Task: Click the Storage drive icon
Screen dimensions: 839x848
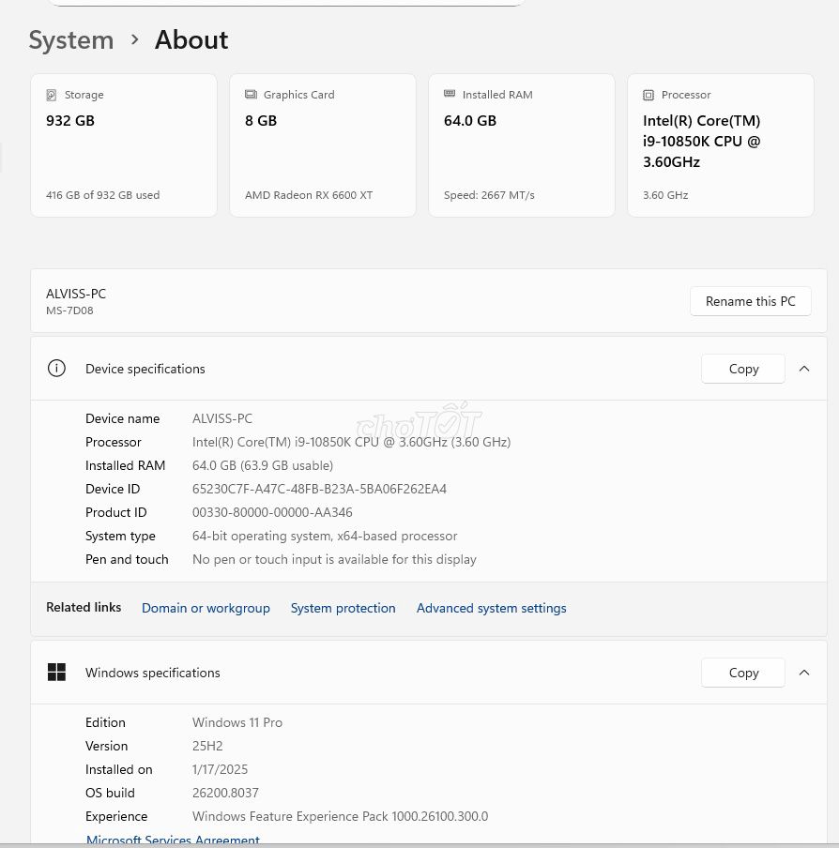Action: pyautogui.click(x=52, y=95)
